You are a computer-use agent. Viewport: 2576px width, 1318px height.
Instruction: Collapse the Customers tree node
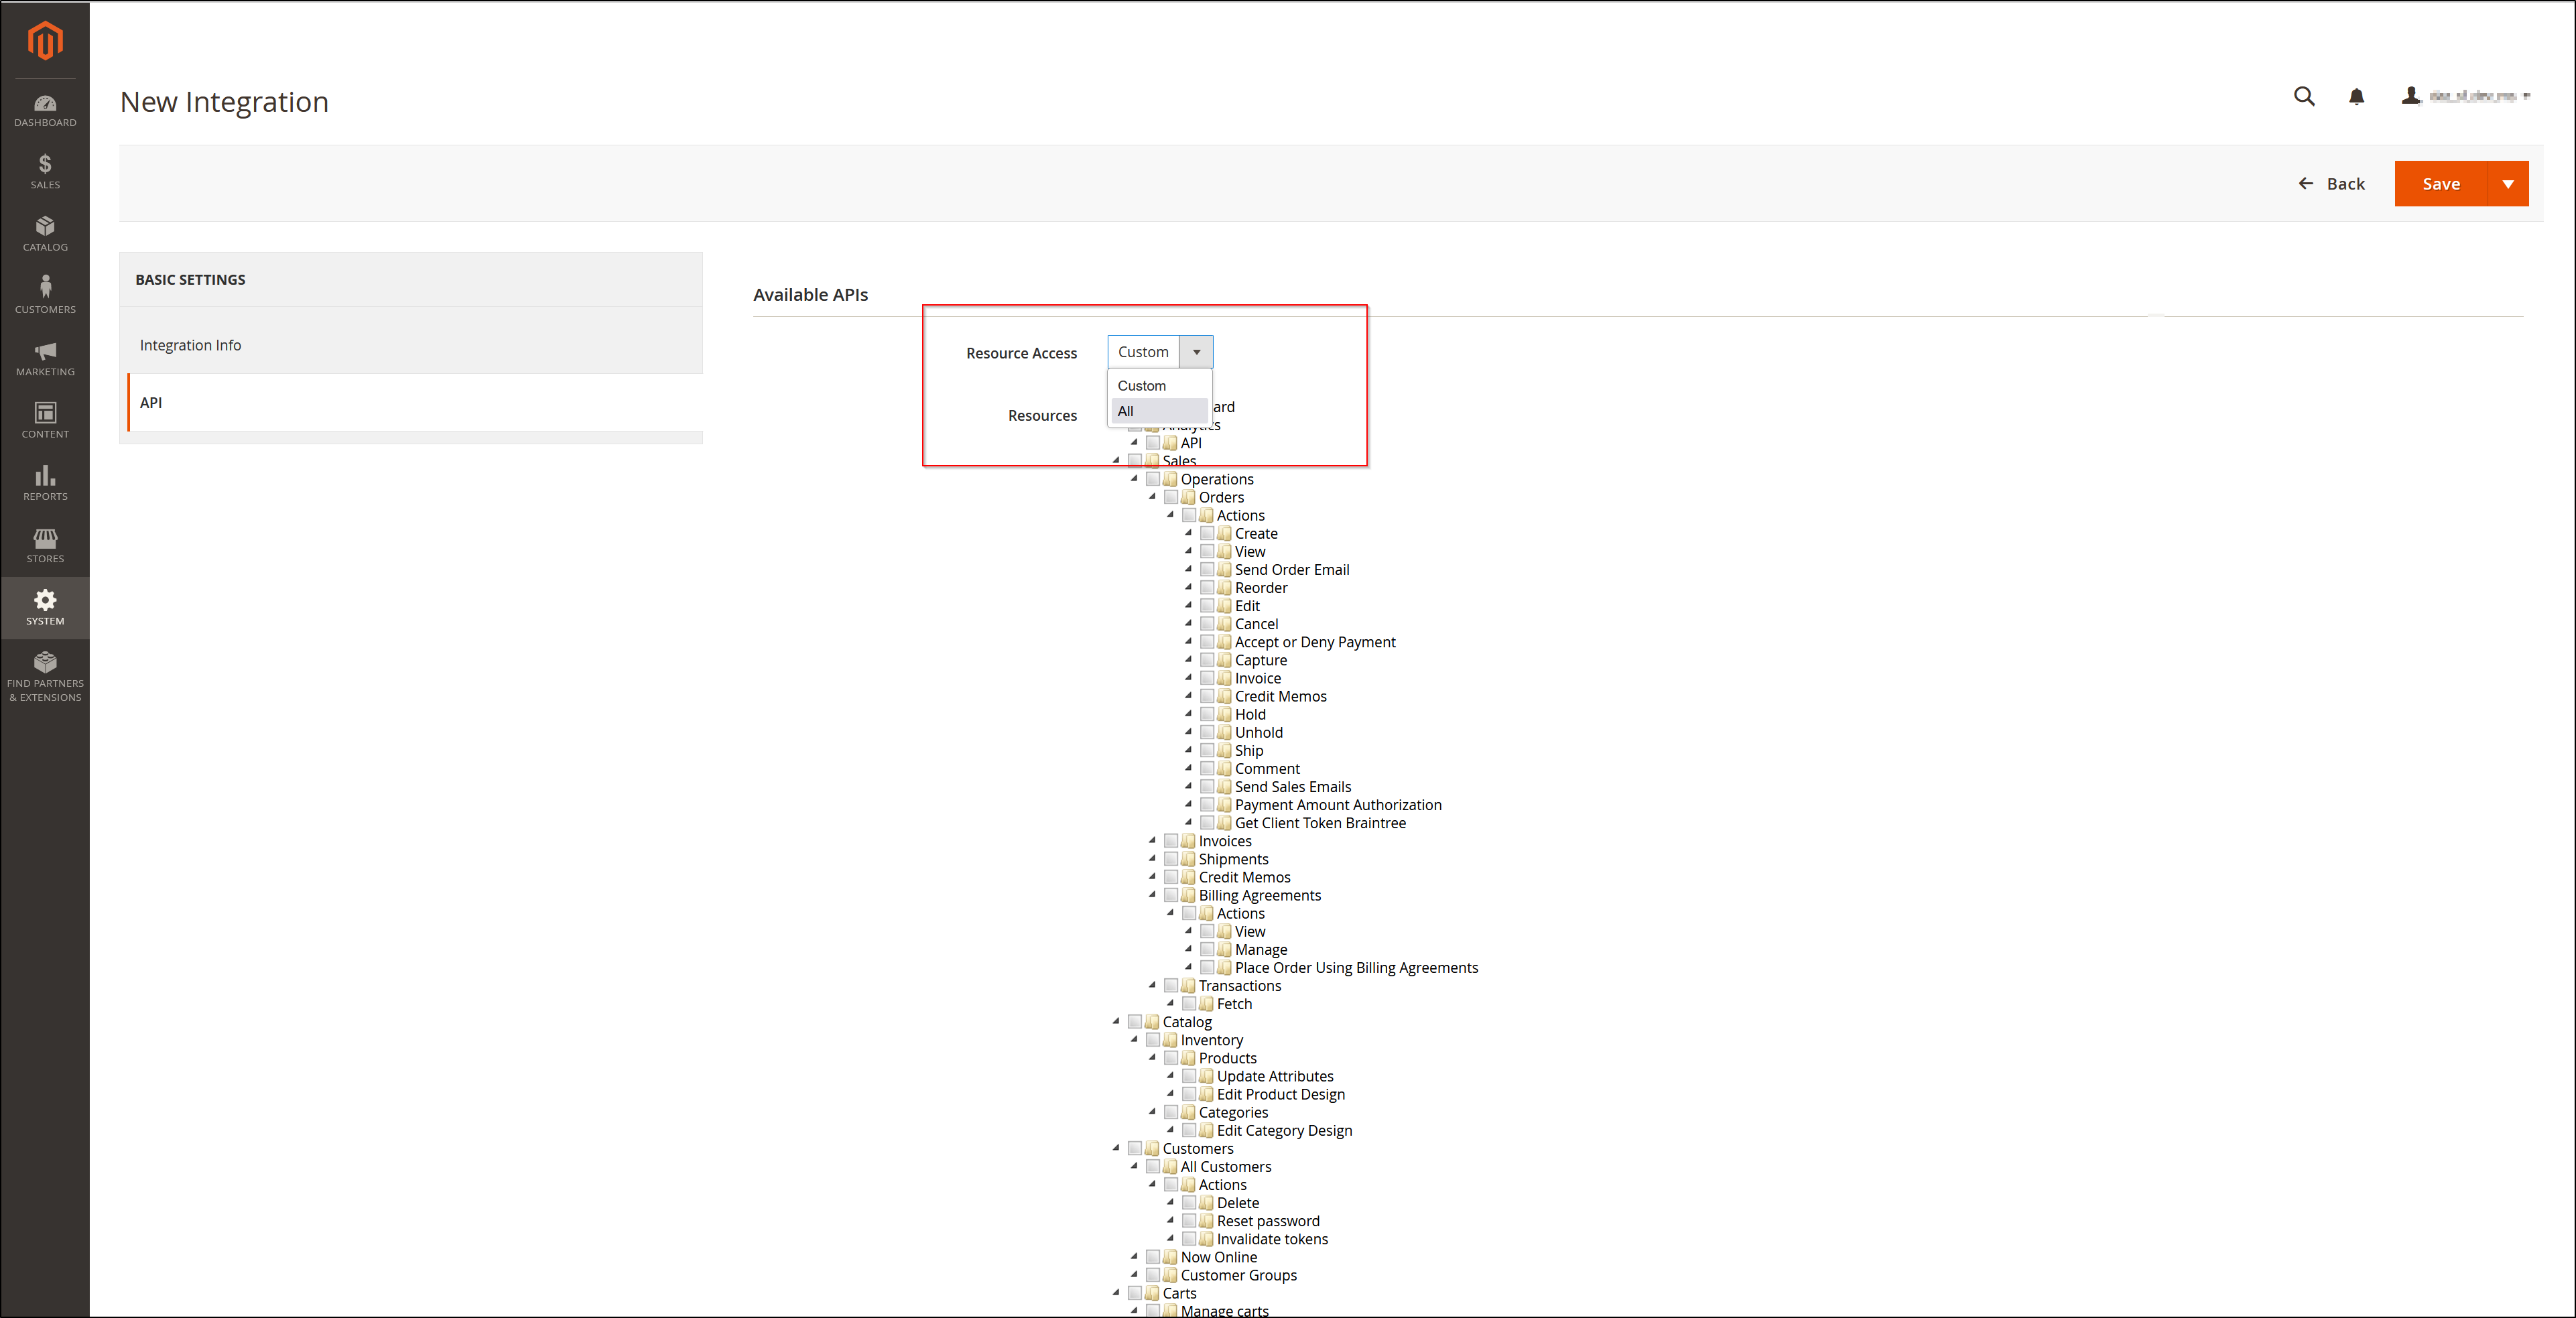coord(1116,1148)
